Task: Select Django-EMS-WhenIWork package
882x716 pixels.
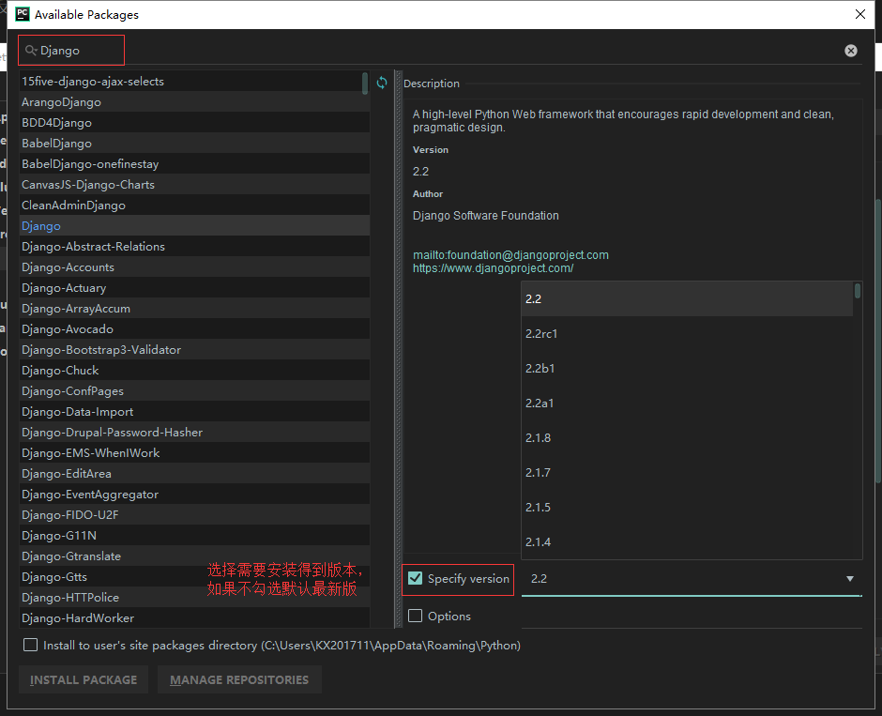Action: (194, 452)
